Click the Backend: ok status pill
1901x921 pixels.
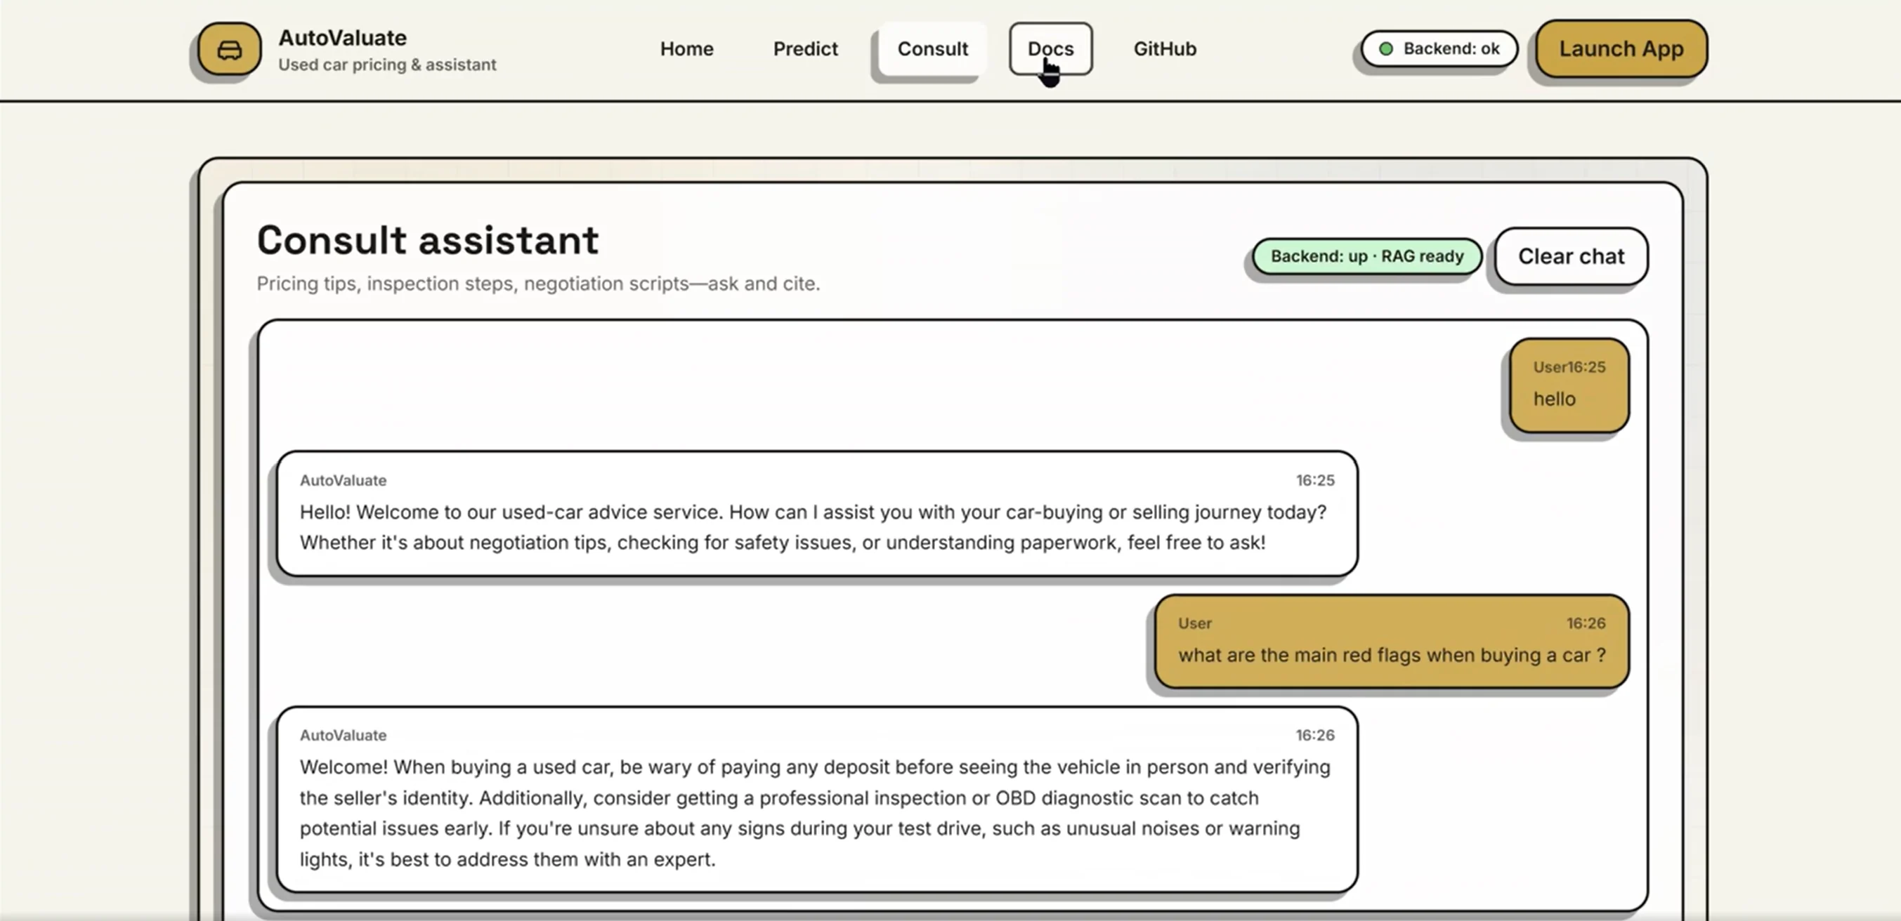point(1439,48)
